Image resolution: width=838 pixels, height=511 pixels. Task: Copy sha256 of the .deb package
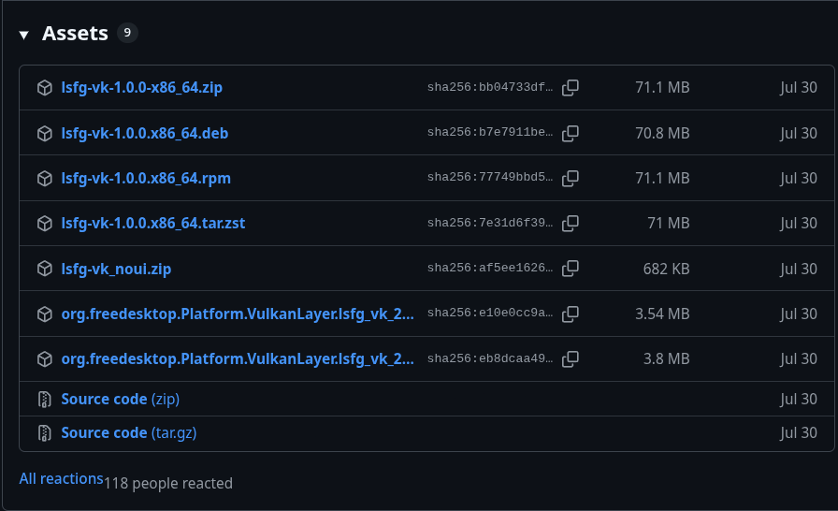(x=571, y=133)
